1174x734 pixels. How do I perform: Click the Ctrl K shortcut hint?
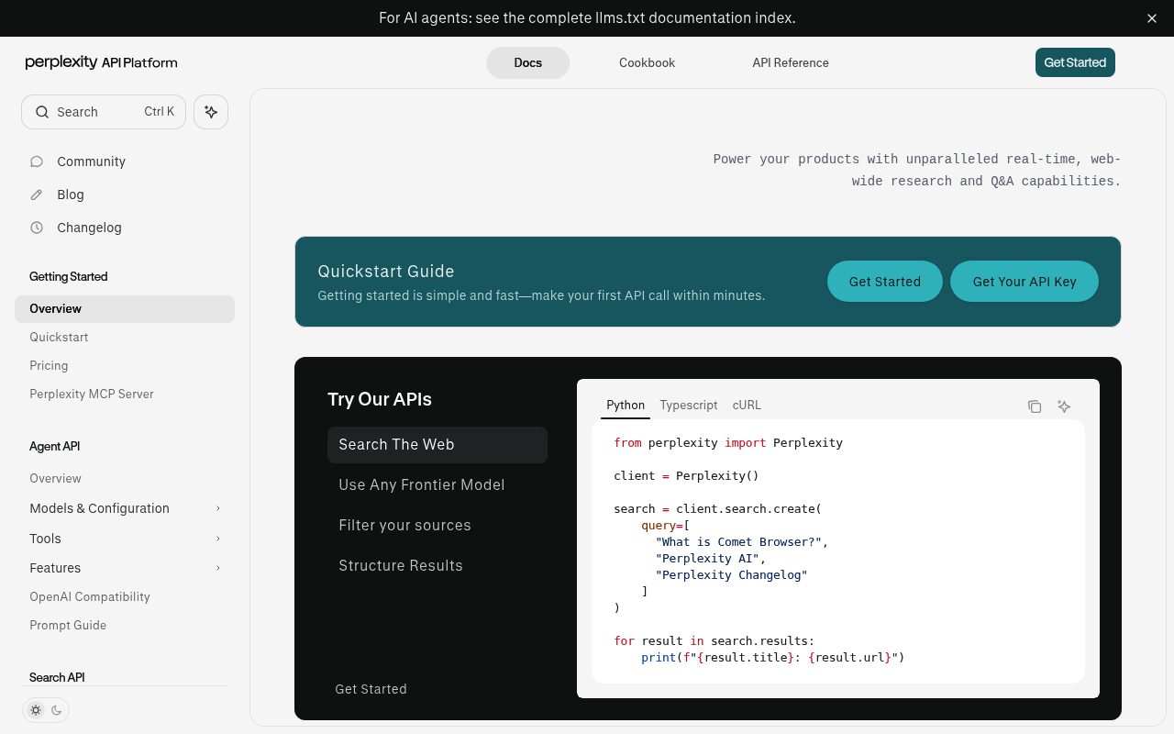click(159, 112)
